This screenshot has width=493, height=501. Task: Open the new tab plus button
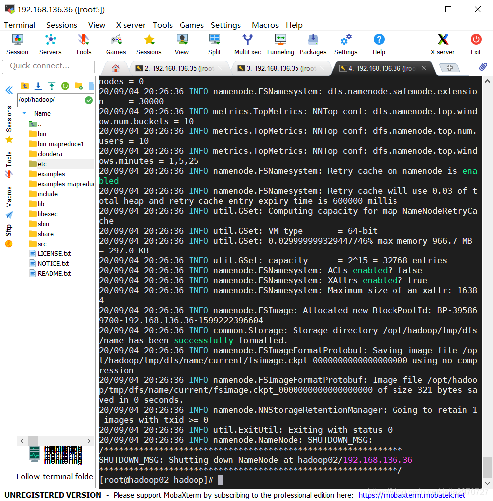(x=450, y=68)
